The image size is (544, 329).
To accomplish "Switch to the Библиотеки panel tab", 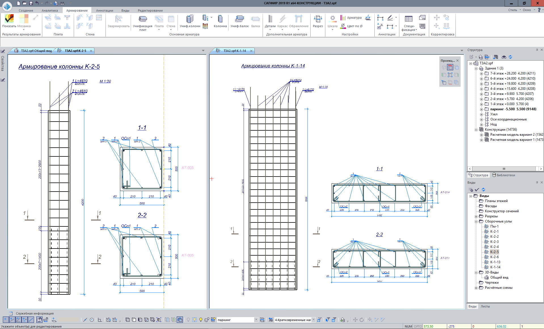I will (503, 175).
